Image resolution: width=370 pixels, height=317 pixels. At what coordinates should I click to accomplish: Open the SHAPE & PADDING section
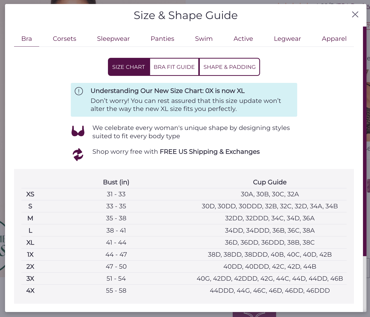click(229, 67)
